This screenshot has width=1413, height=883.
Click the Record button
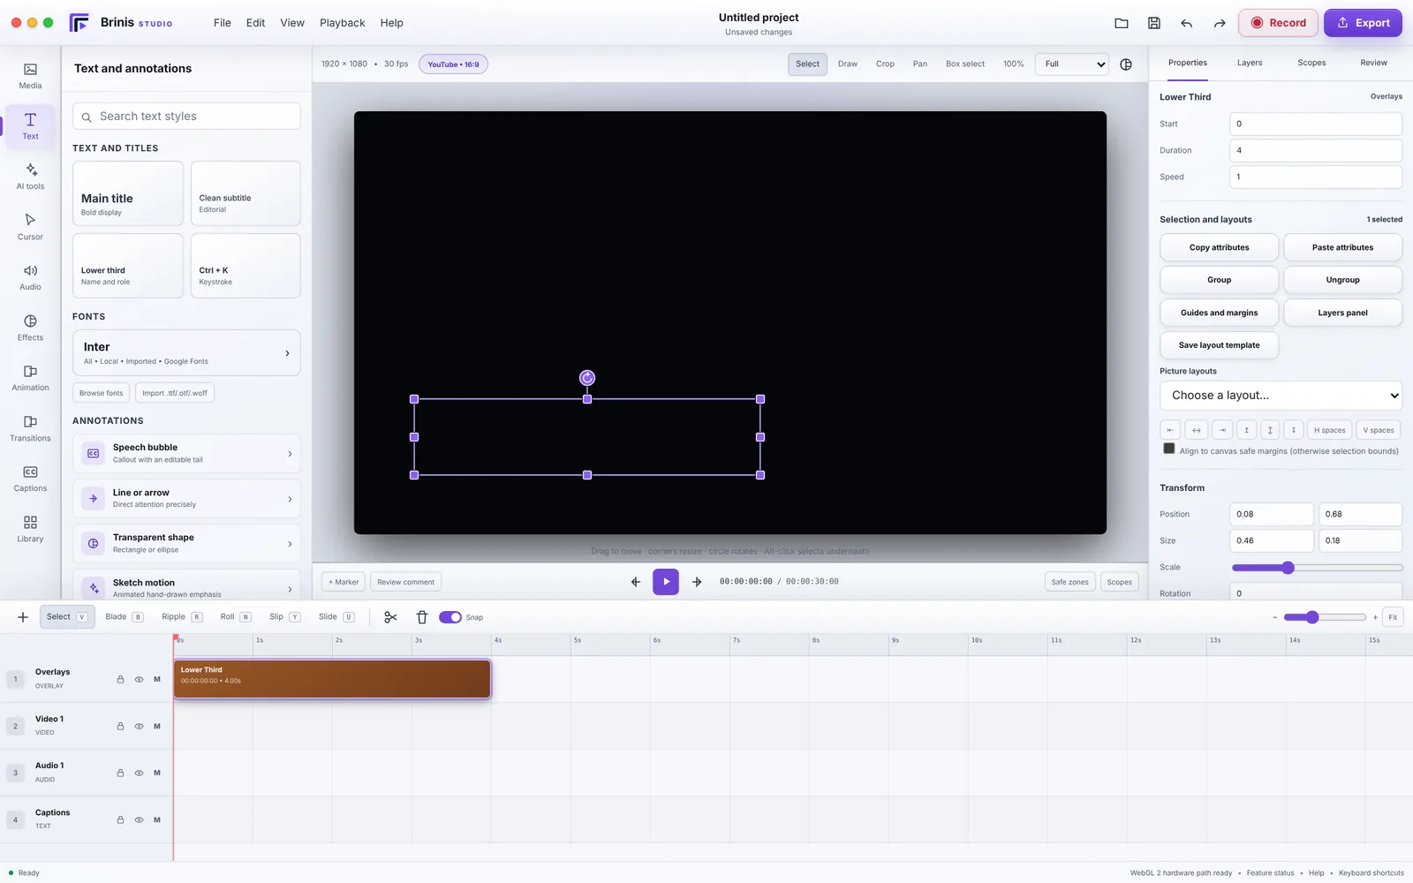click(1278, 23)
